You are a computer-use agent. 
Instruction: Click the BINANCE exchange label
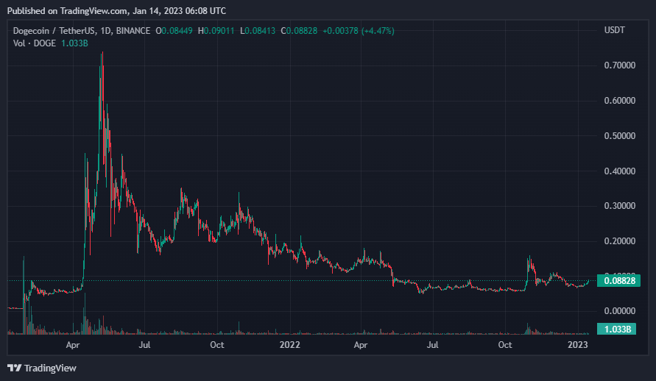[133, 31]
